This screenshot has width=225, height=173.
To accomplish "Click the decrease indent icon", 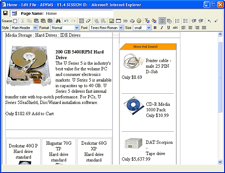I will (x=194, y=21).
